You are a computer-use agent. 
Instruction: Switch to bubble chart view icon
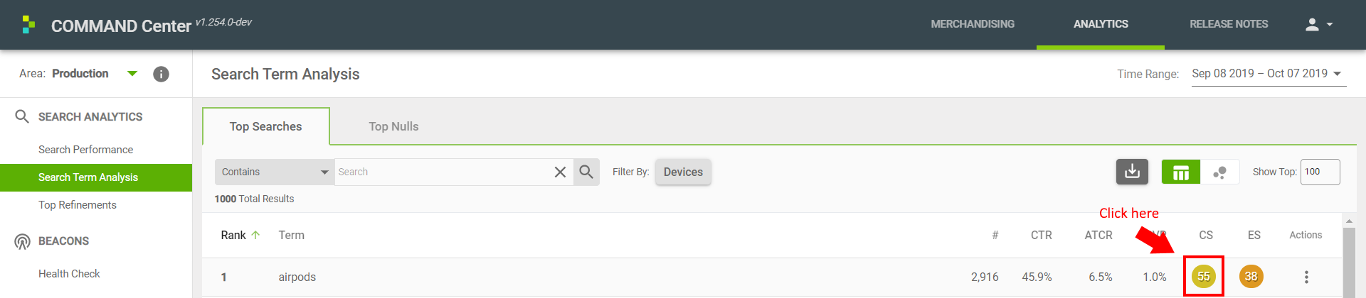1219,172
